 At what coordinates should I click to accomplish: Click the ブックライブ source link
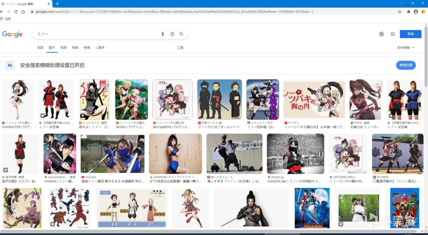pyautogui.click(x=93, y=123)
